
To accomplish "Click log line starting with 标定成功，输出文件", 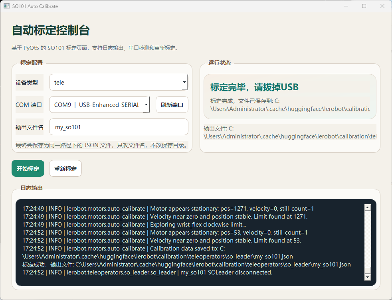I will tap(186, 264).
